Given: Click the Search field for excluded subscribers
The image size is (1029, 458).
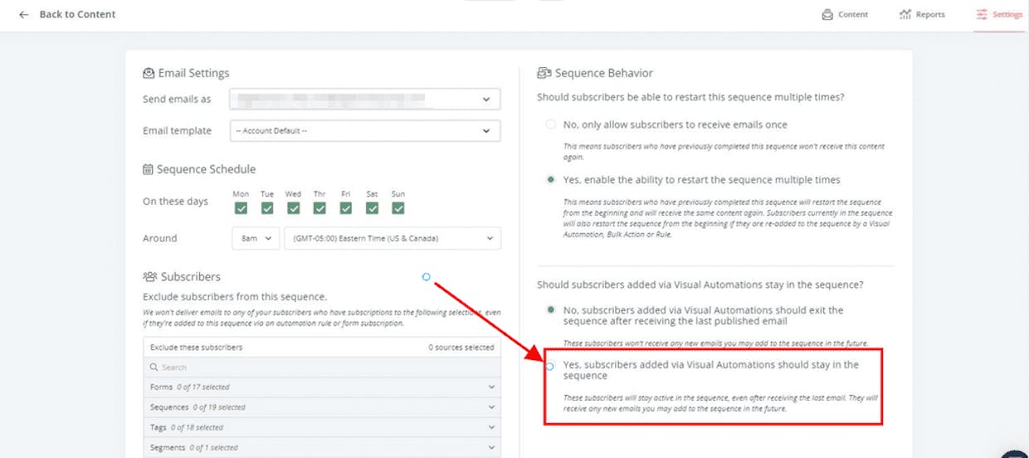Looking at the screenshot, I should coord(322,367).
